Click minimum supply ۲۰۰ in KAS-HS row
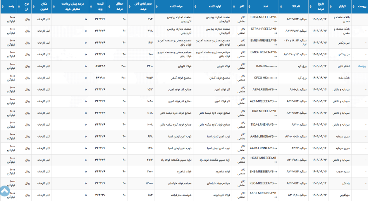Viewport: 368px width, 201px height. click(x=117, y=66)
